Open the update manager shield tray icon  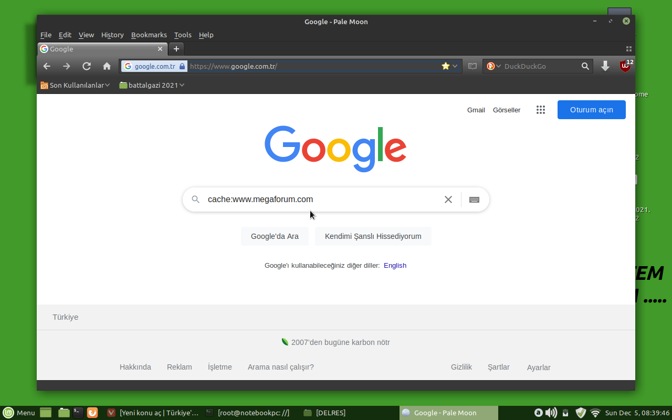(x=581, y=413)
